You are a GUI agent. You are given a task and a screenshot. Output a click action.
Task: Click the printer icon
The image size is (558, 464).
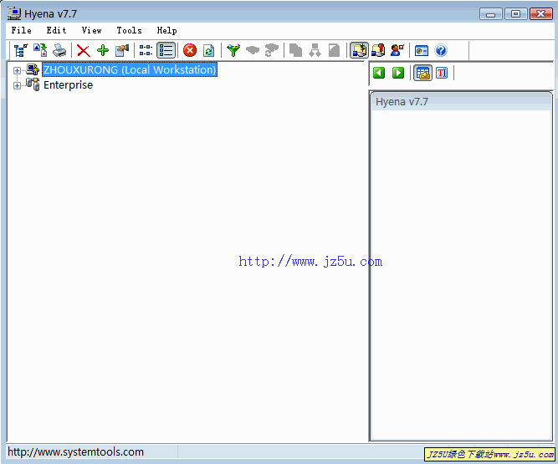point(59,50)
